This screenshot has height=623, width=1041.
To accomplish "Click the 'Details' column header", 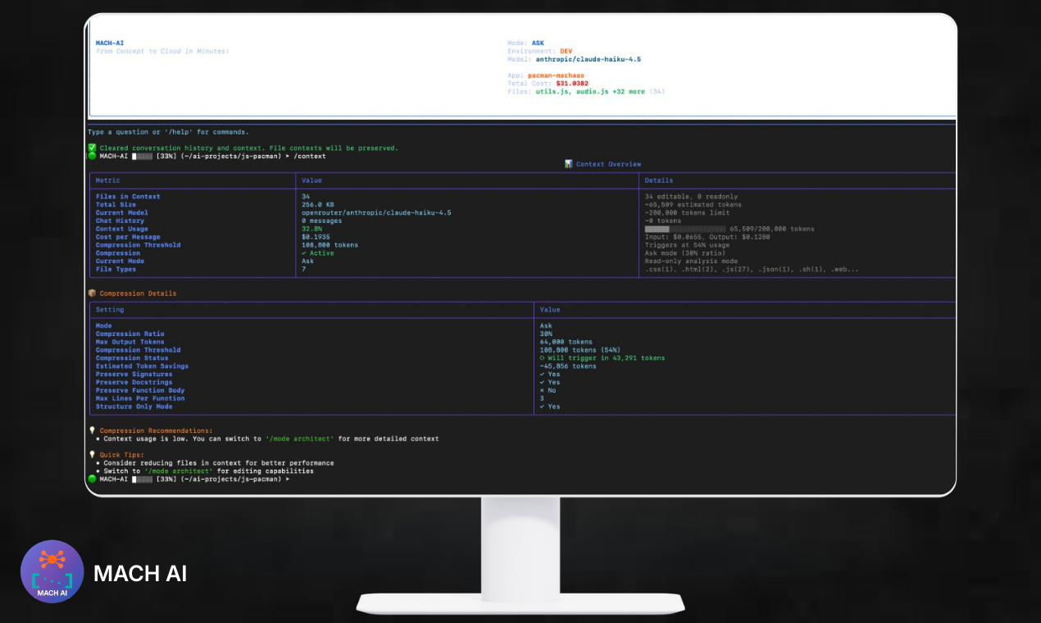I will click(x=659, y=180).
